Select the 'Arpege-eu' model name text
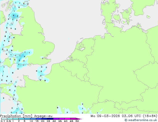 (43, 116)
